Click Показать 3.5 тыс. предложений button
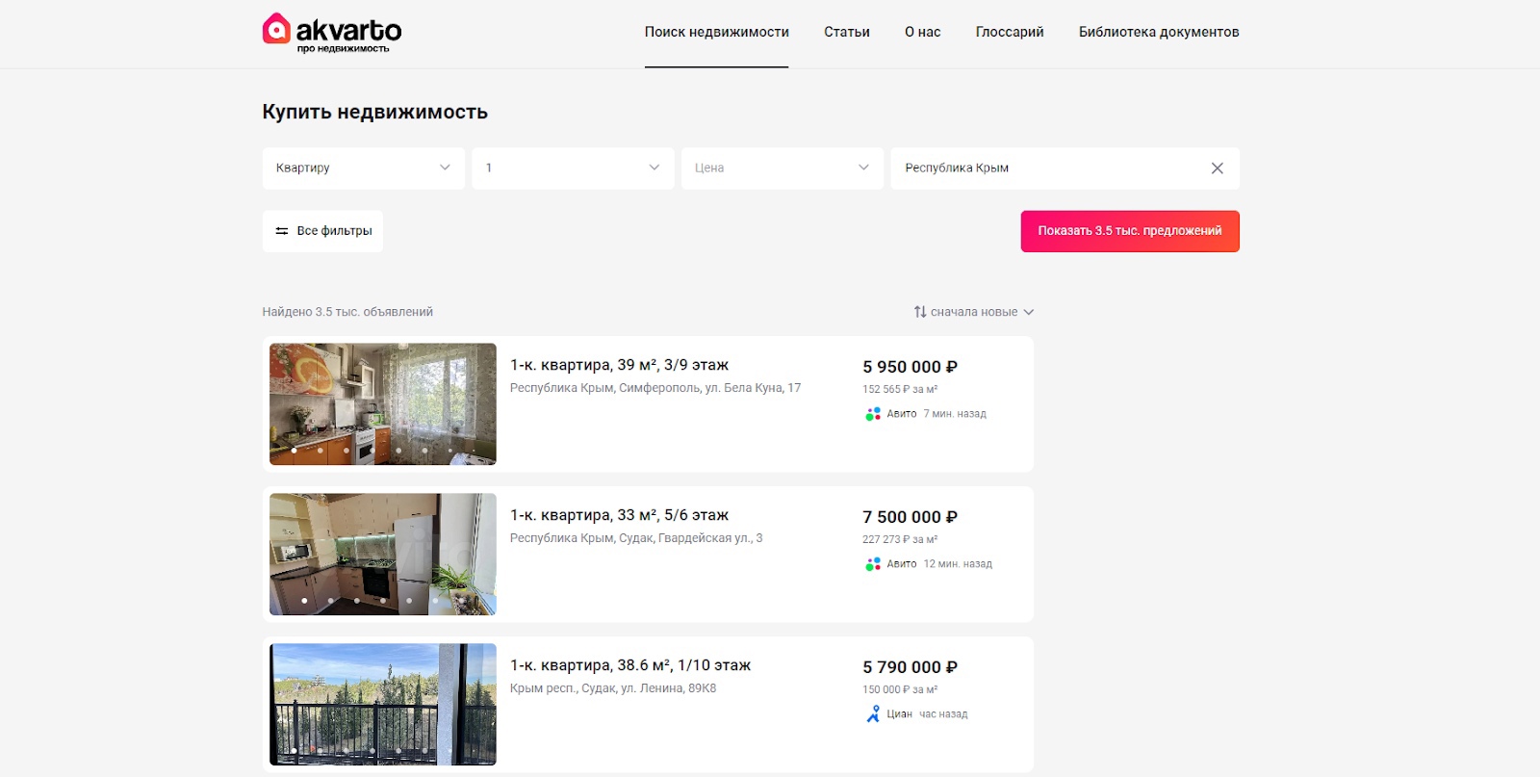 pyautogui.click(x=1130, y=231)
